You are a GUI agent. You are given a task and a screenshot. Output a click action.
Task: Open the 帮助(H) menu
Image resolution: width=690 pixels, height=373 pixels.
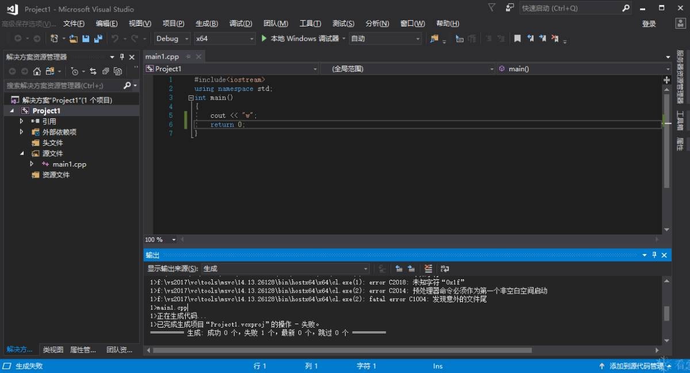click(x=447, y=24)
